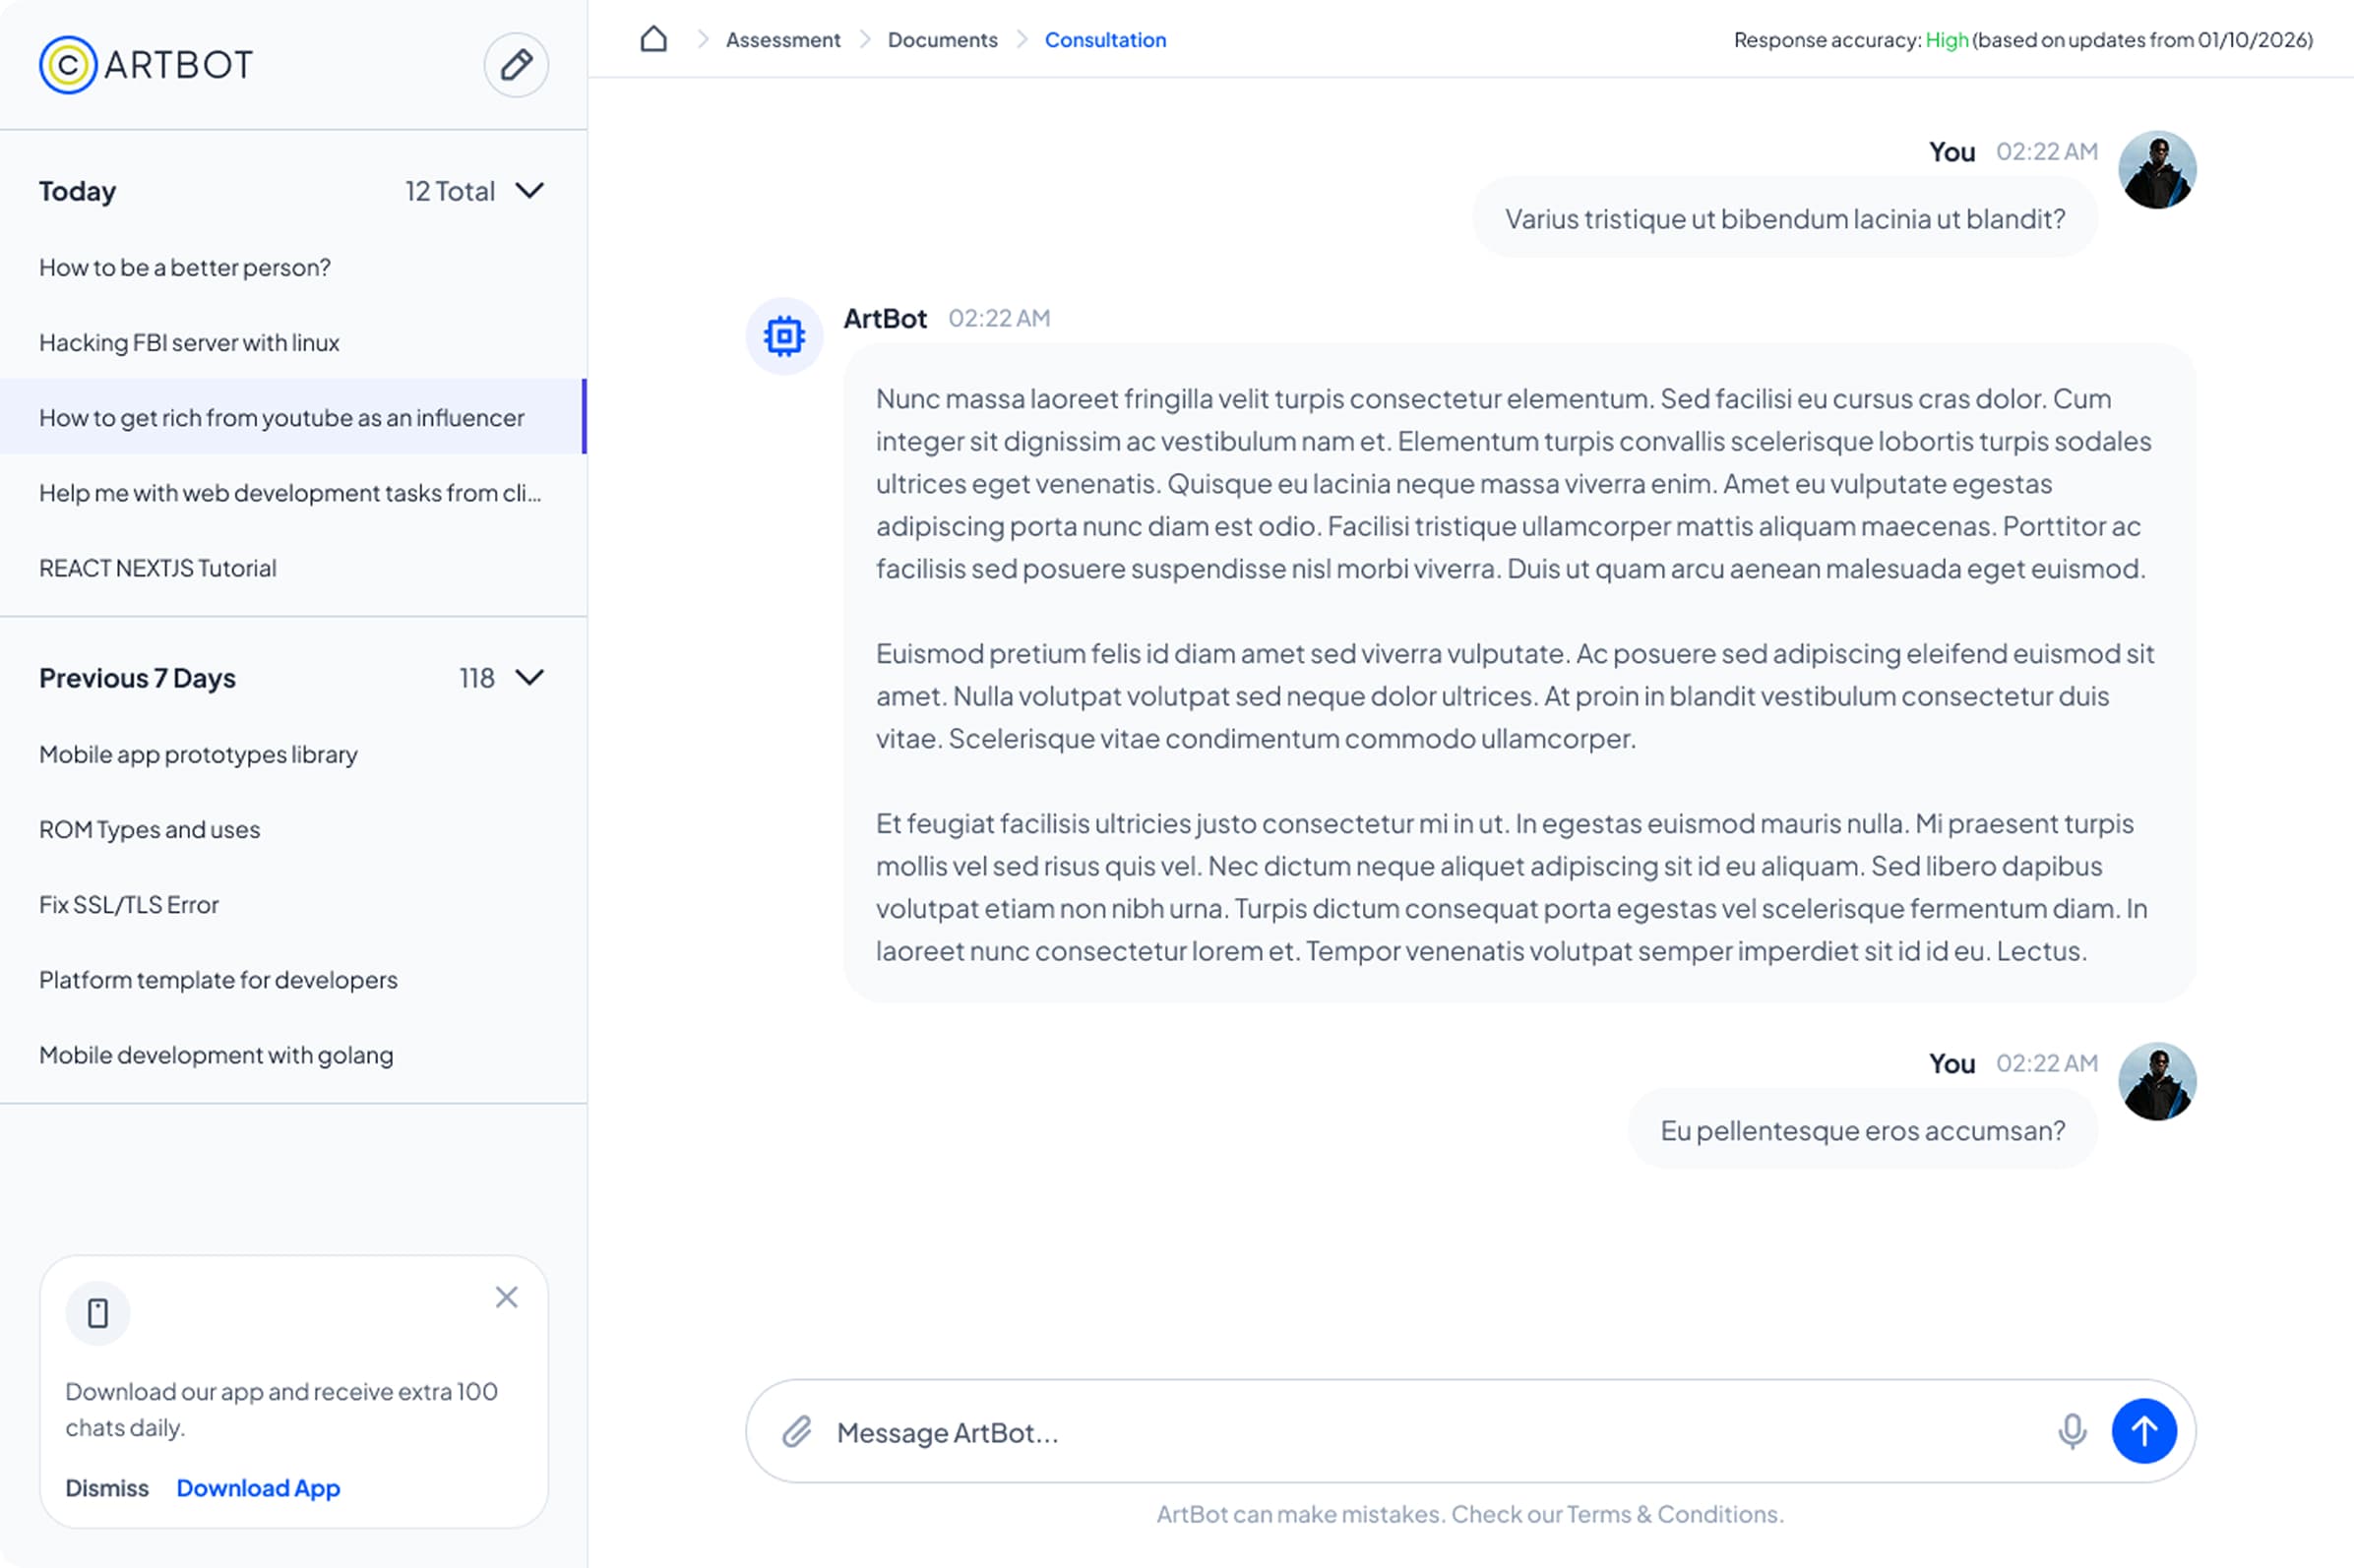The width and height of the screenshot is (2354, 1568).
Task: Click the ArtBot logo
Action: (146, 65)
